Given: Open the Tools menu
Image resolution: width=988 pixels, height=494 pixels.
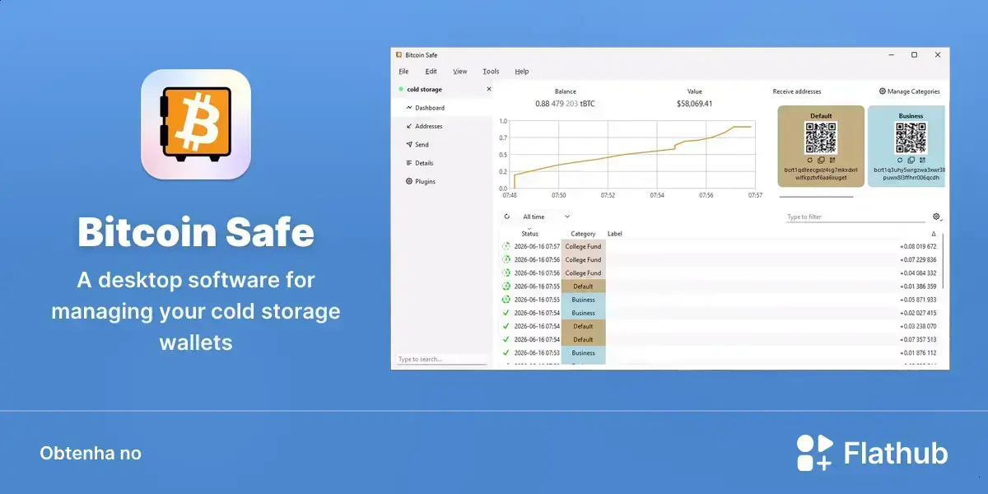Looking at the screenshot, I should (491, 72).
